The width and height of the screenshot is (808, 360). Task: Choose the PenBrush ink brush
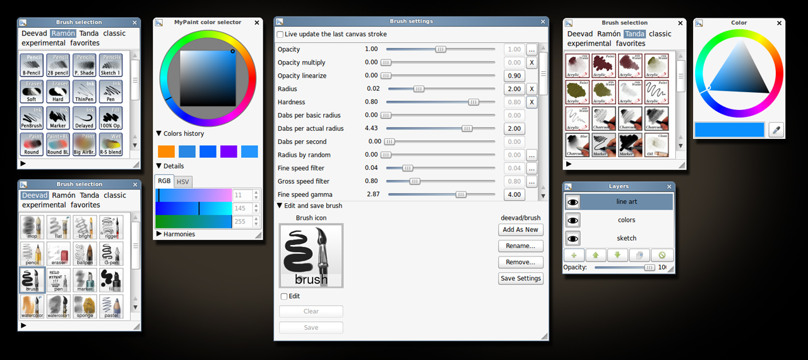(x=32, y=118)
